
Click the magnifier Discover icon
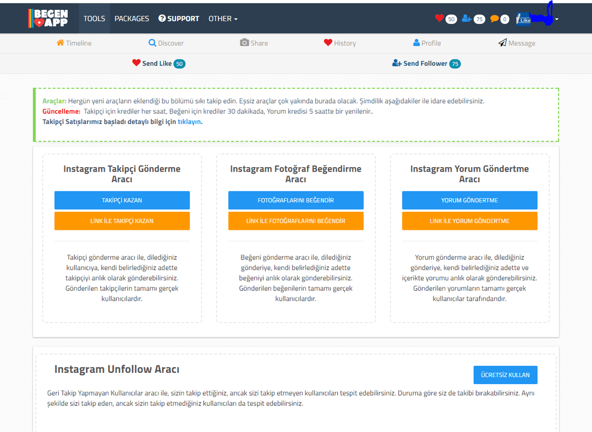[x=152, y=43]
